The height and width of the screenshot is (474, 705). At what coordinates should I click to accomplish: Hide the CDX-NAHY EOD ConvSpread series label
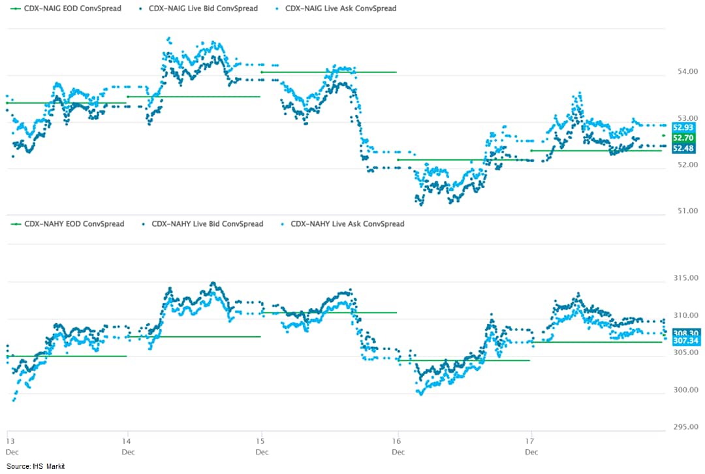pos(74,224)
